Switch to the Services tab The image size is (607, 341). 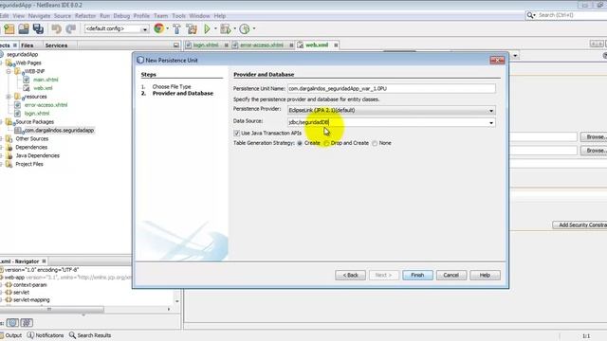coord(56,45)
